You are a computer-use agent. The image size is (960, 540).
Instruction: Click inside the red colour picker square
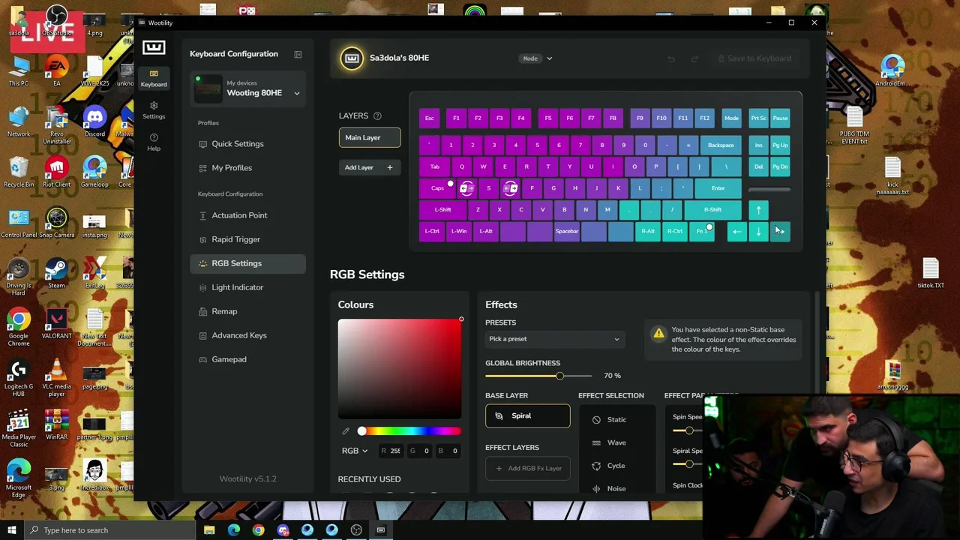tap(400, 369)
